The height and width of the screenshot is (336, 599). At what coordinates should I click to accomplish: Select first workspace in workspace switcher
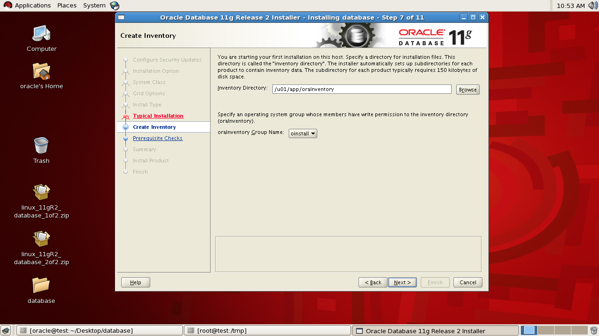pyautogui.click(x=529, y=330)
